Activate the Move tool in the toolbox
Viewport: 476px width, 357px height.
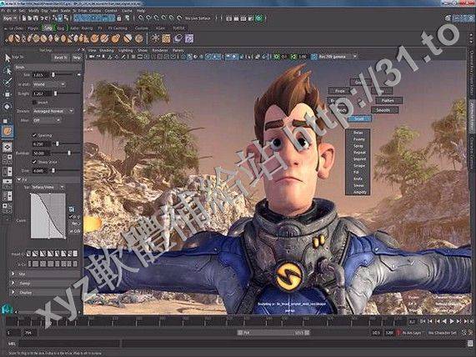(x=8, y=94)
